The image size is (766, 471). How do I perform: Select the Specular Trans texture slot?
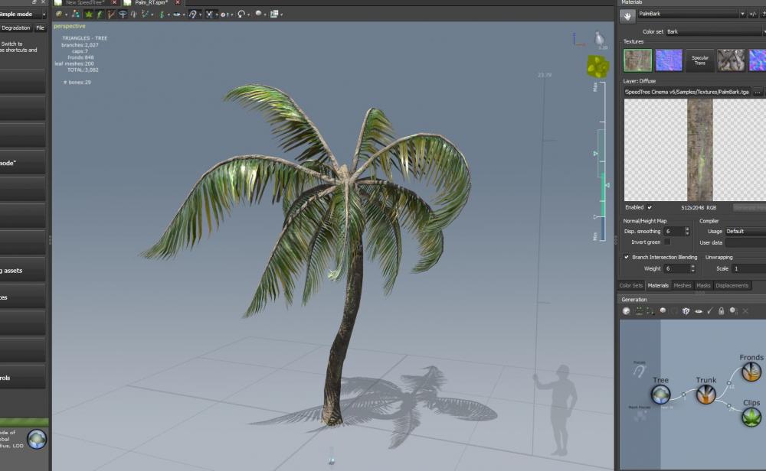point(700,60)
